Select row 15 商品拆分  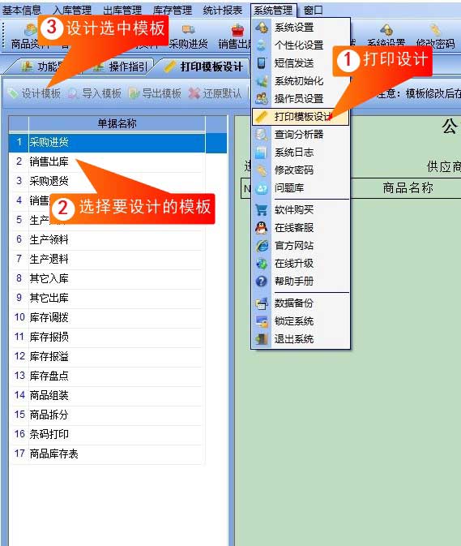(107, 415)
